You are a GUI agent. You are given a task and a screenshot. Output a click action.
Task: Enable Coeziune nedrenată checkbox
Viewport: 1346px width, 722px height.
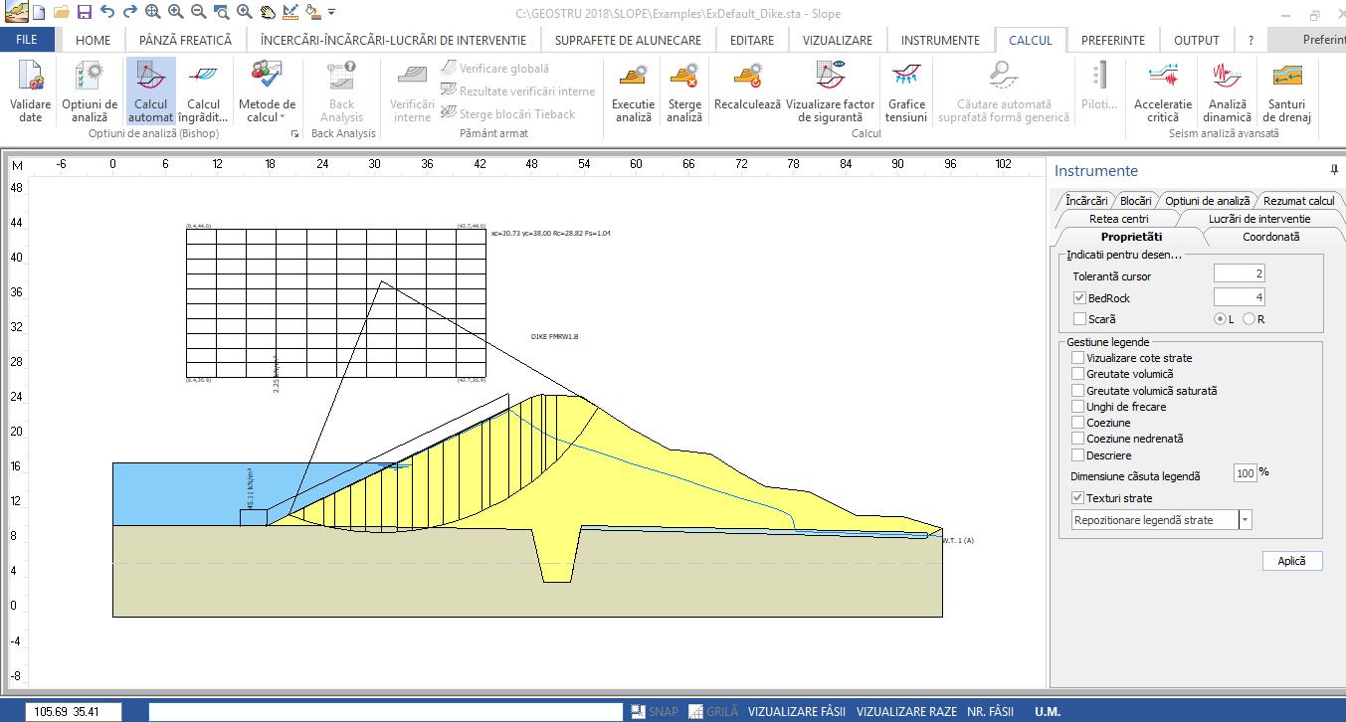pos(1077,439)
